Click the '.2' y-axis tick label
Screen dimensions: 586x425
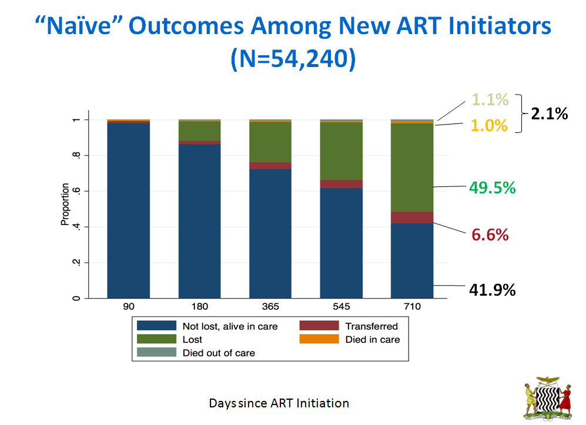tap(76, 262)
